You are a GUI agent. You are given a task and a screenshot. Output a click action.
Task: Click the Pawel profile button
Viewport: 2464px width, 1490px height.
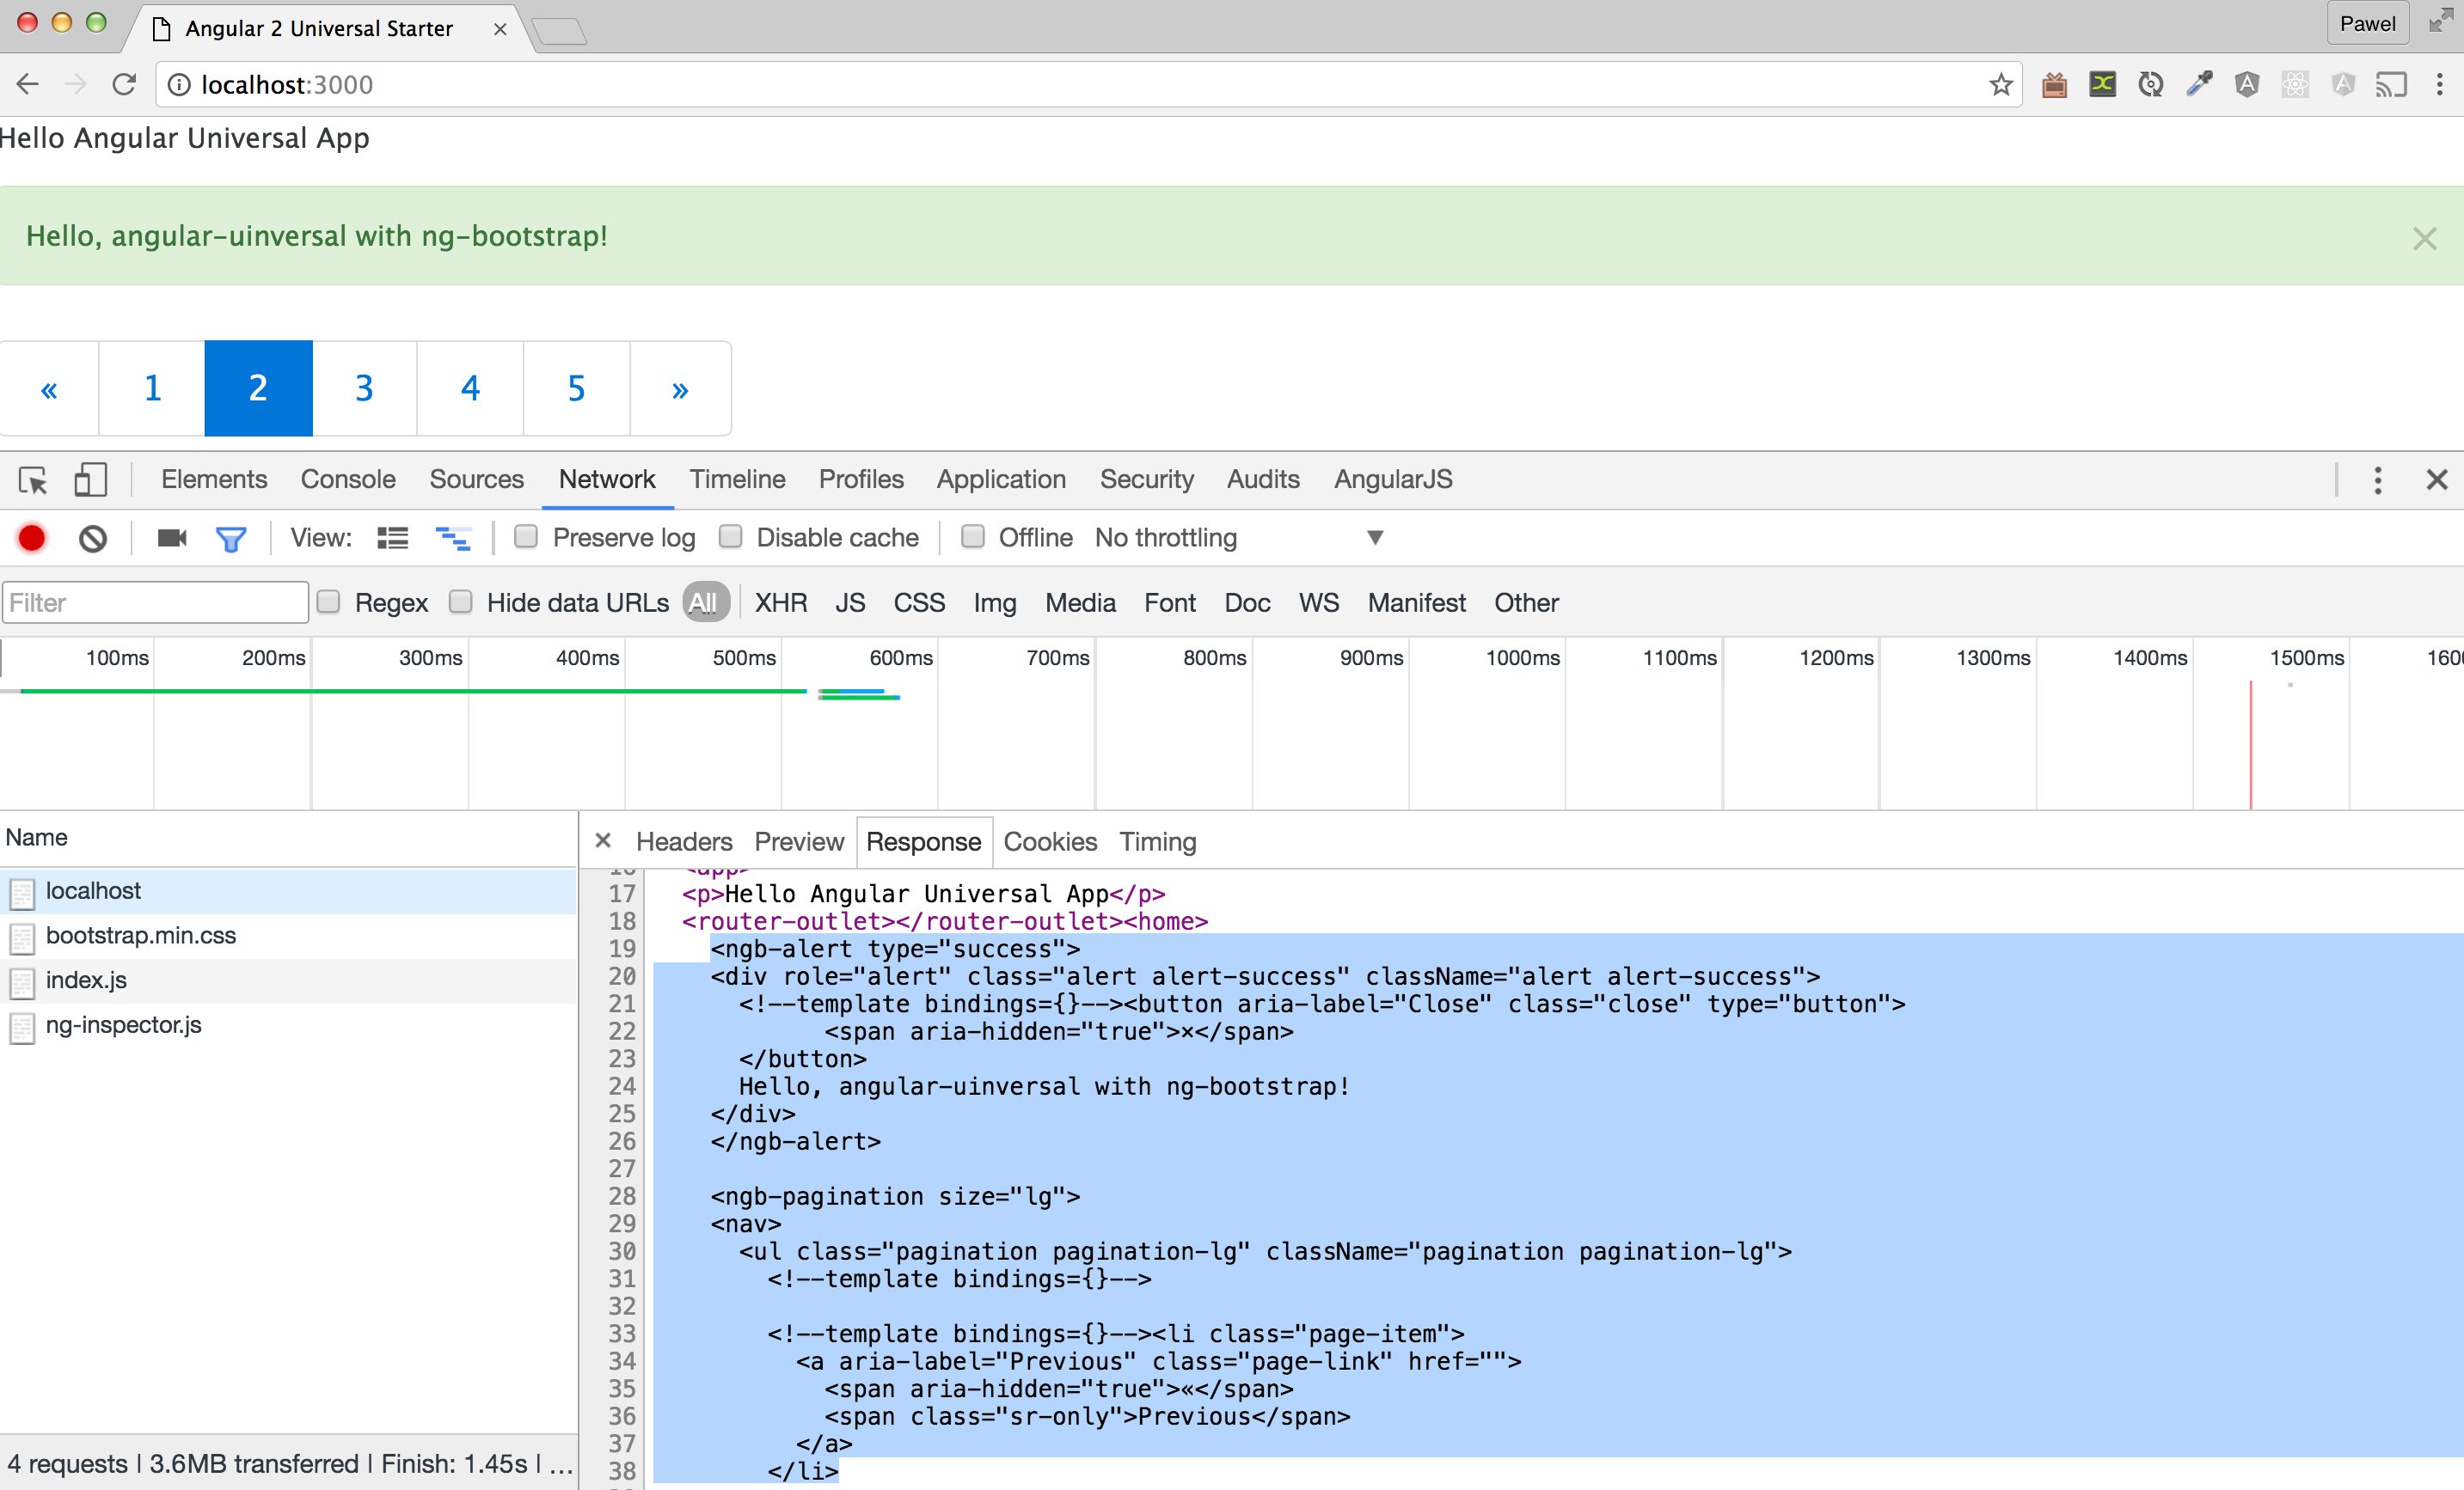pyautogui.click(x=2367, y=24)
